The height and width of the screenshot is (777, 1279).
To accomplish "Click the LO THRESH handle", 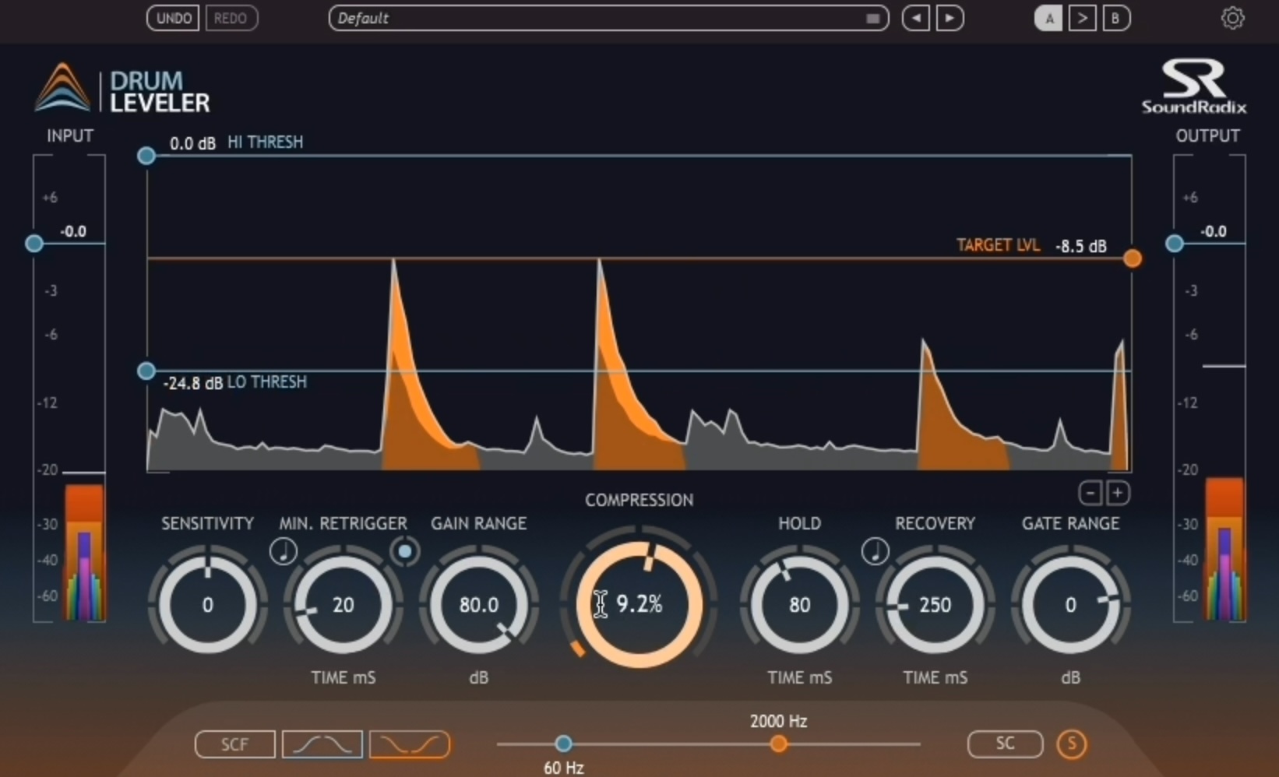I will tap(146, 371).
